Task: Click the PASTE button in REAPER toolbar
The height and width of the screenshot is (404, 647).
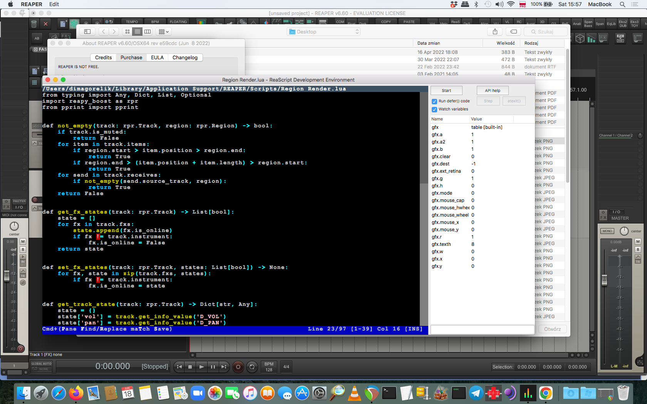Action: pos(409,22)
